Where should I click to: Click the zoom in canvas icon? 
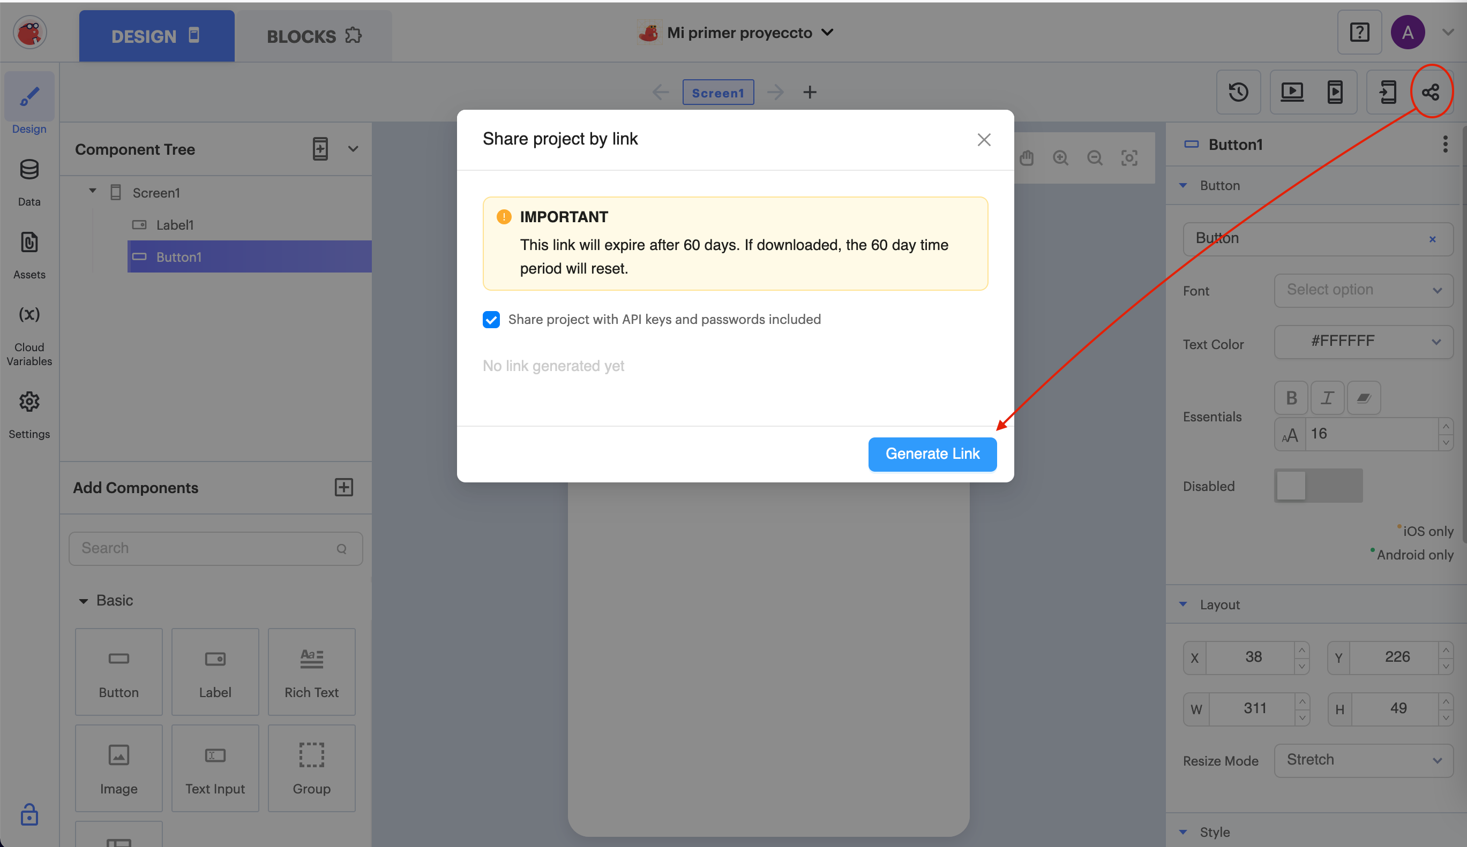[x=1061, y=157]
